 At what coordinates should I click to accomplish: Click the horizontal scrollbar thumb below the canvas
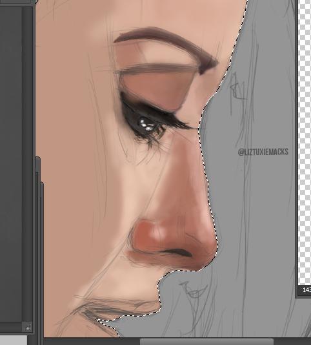(206, 342)
